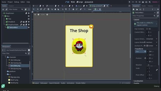Activate the Rotate Mode tool
Image resolution: width=161 pixels, height=91 pixels.
[41, 9]
